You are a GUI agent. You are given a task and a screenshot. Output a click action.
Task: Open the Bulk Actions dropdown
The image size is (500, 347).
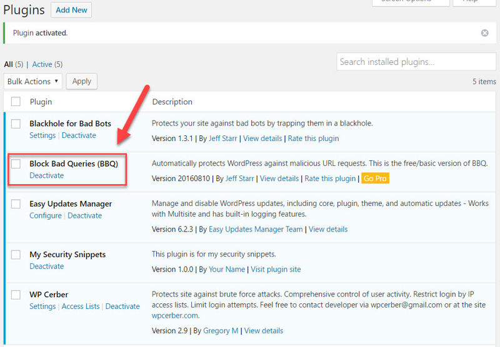click(x=33, y=81)
